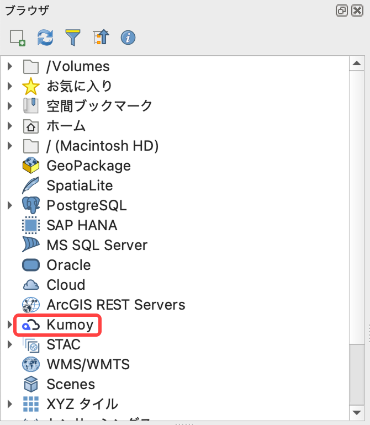Click the Spatial Bookmarks book icon
Screen dimensions: 370x425
[31, 106]
